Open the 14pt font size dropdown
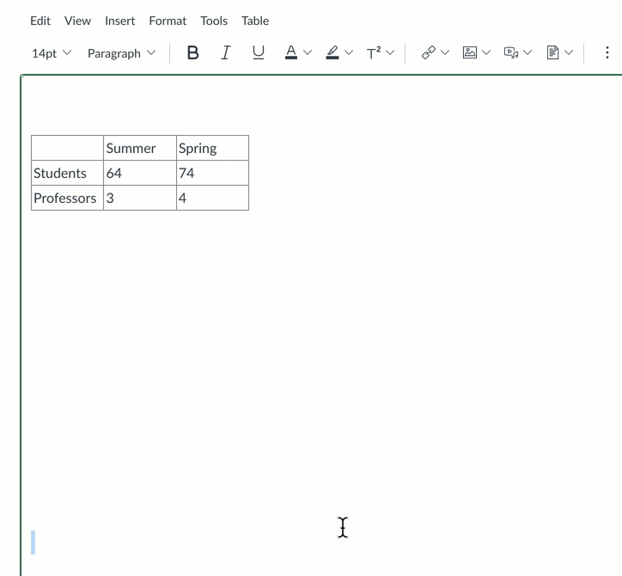 pos(52,53)
